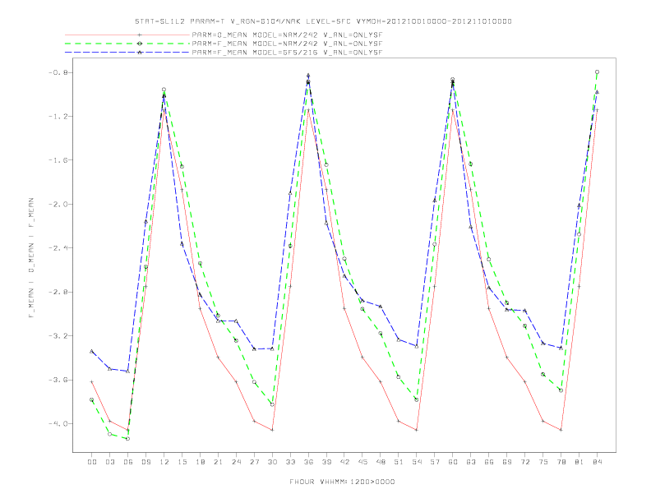Click the x-axis tick label 54
The image size is (651, 503).
[x=417, y=462]
